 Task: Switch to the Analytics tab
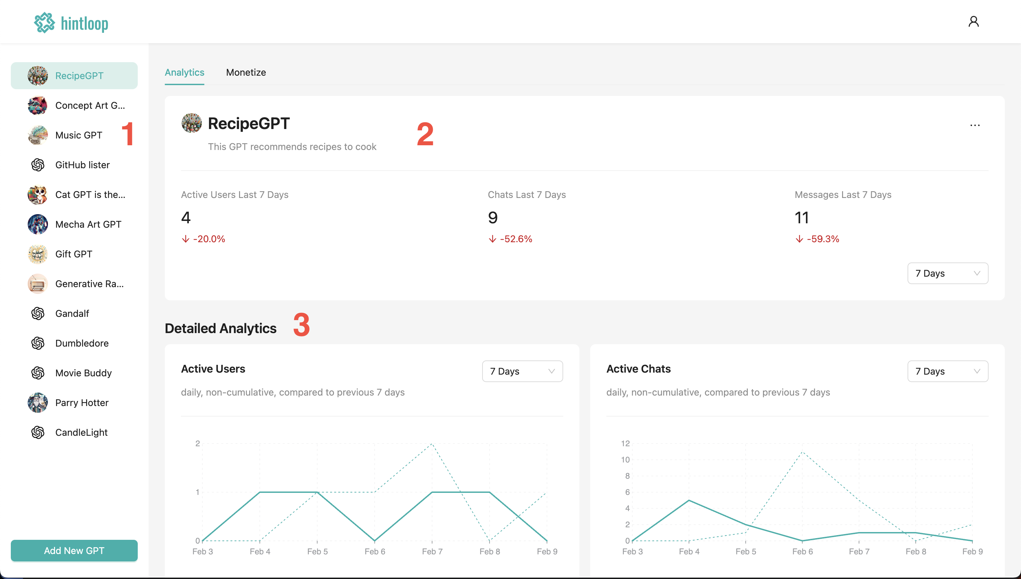[x=184, y=72]
